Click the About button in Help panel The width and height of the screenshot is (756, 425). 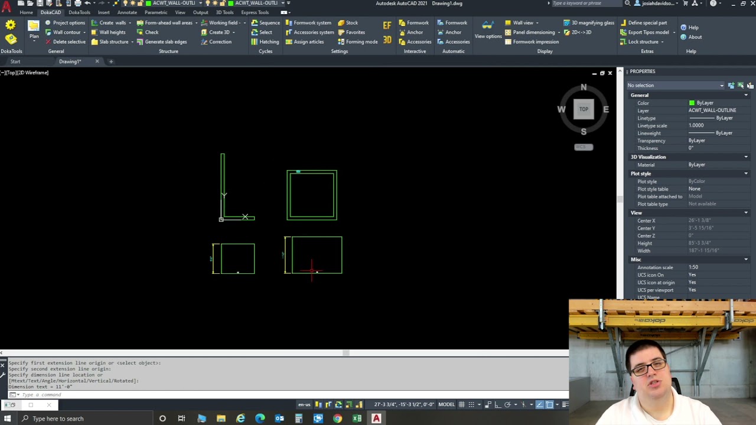pos(691,37)
